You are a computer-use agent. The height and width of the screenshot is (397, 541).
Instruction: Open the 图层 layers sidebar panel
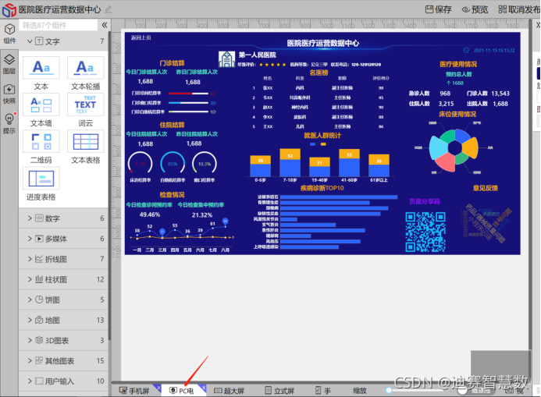coord(9,64)
